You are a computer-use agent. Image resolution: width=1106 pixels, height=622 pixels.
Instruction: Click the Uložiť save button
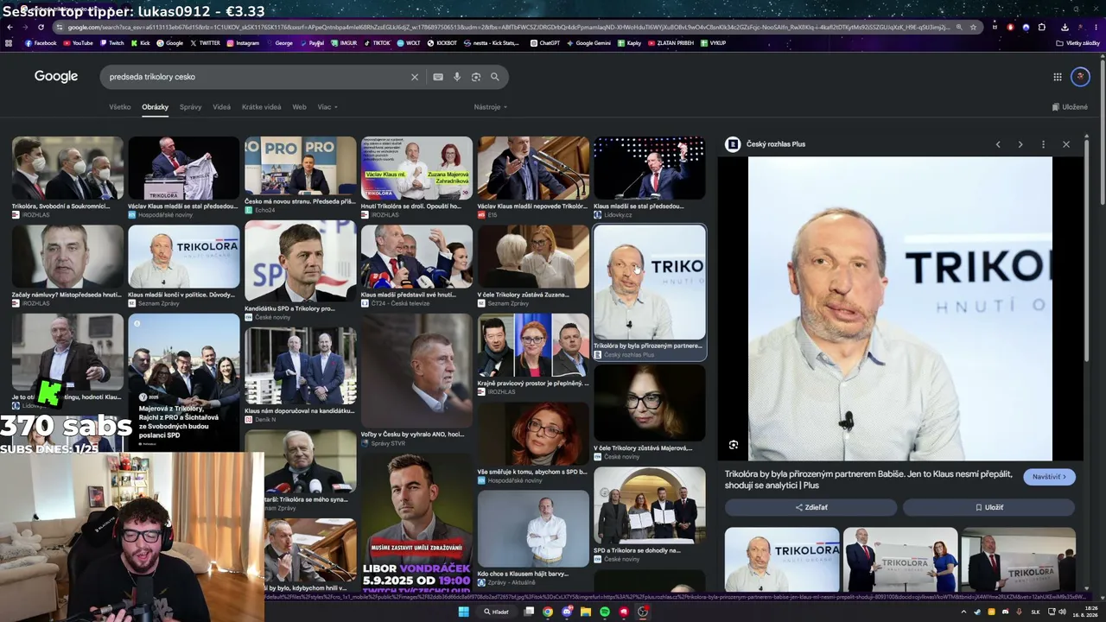(x=988, y=507)
